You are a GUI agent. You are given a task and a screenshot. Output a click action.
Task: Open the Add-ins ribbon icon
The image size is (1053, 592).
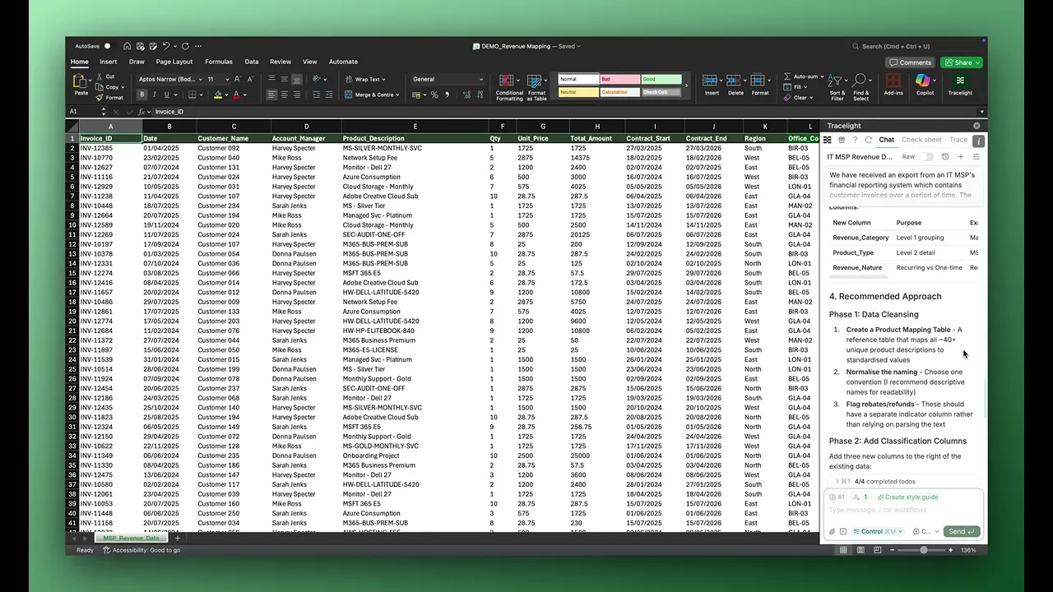pos(893,84)
